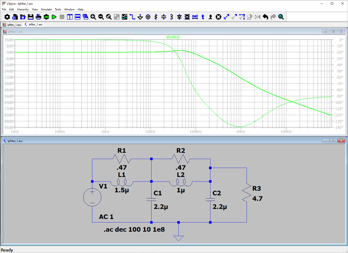Select the place resistor tool
348x253 pixels.
click(x=156, y=17)
